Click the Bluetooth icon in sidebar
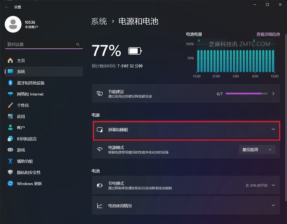This screenshot has width=287, height=224. [x=10, y=83]
